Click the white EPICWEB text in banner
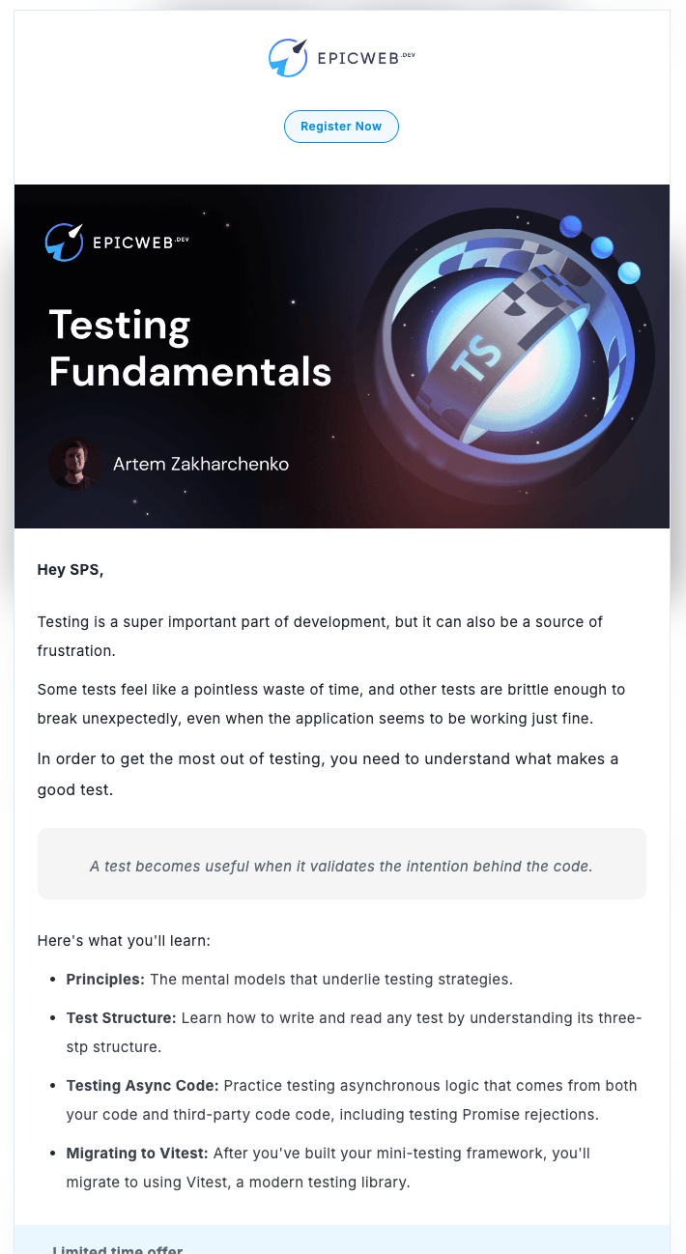 pyautogui.click(x=141, y=242)
